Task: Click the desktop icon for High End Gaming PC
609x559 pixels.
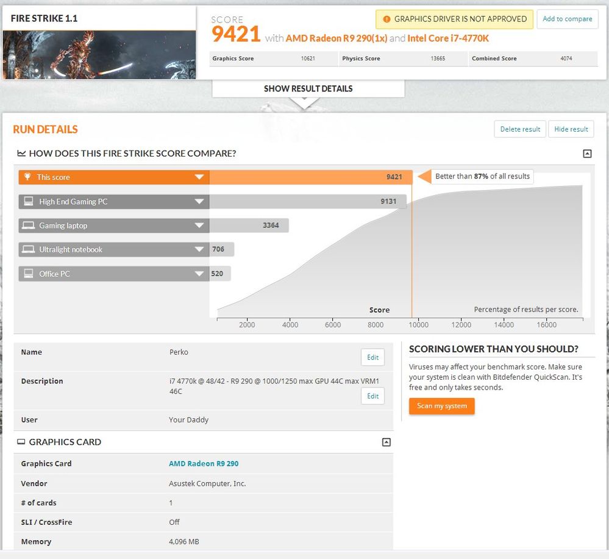Action: 29,201
